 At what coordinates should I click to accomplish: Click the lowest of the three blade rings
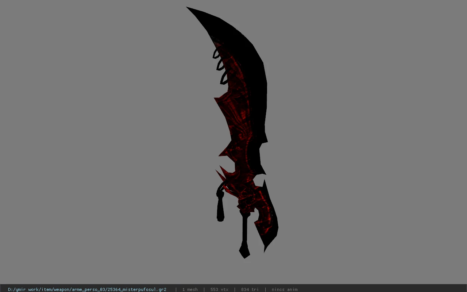223,78
